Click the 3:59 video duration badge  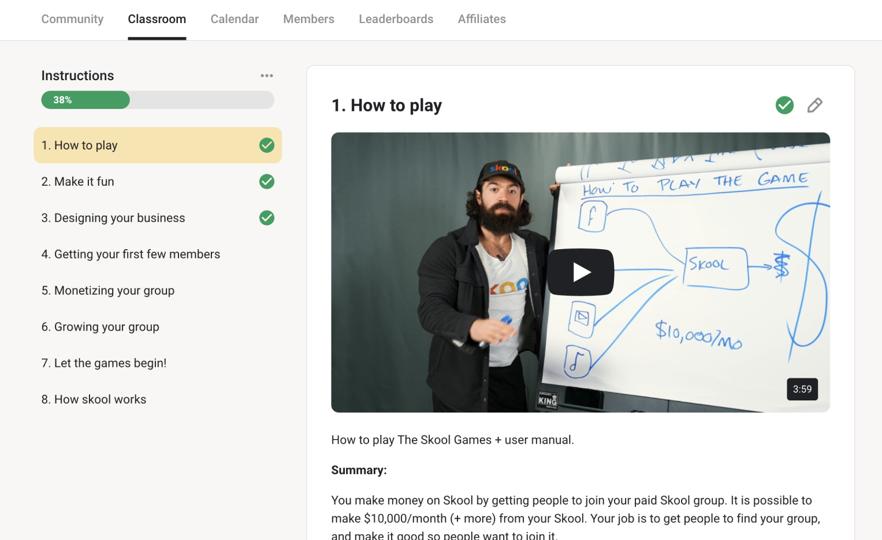802,389
